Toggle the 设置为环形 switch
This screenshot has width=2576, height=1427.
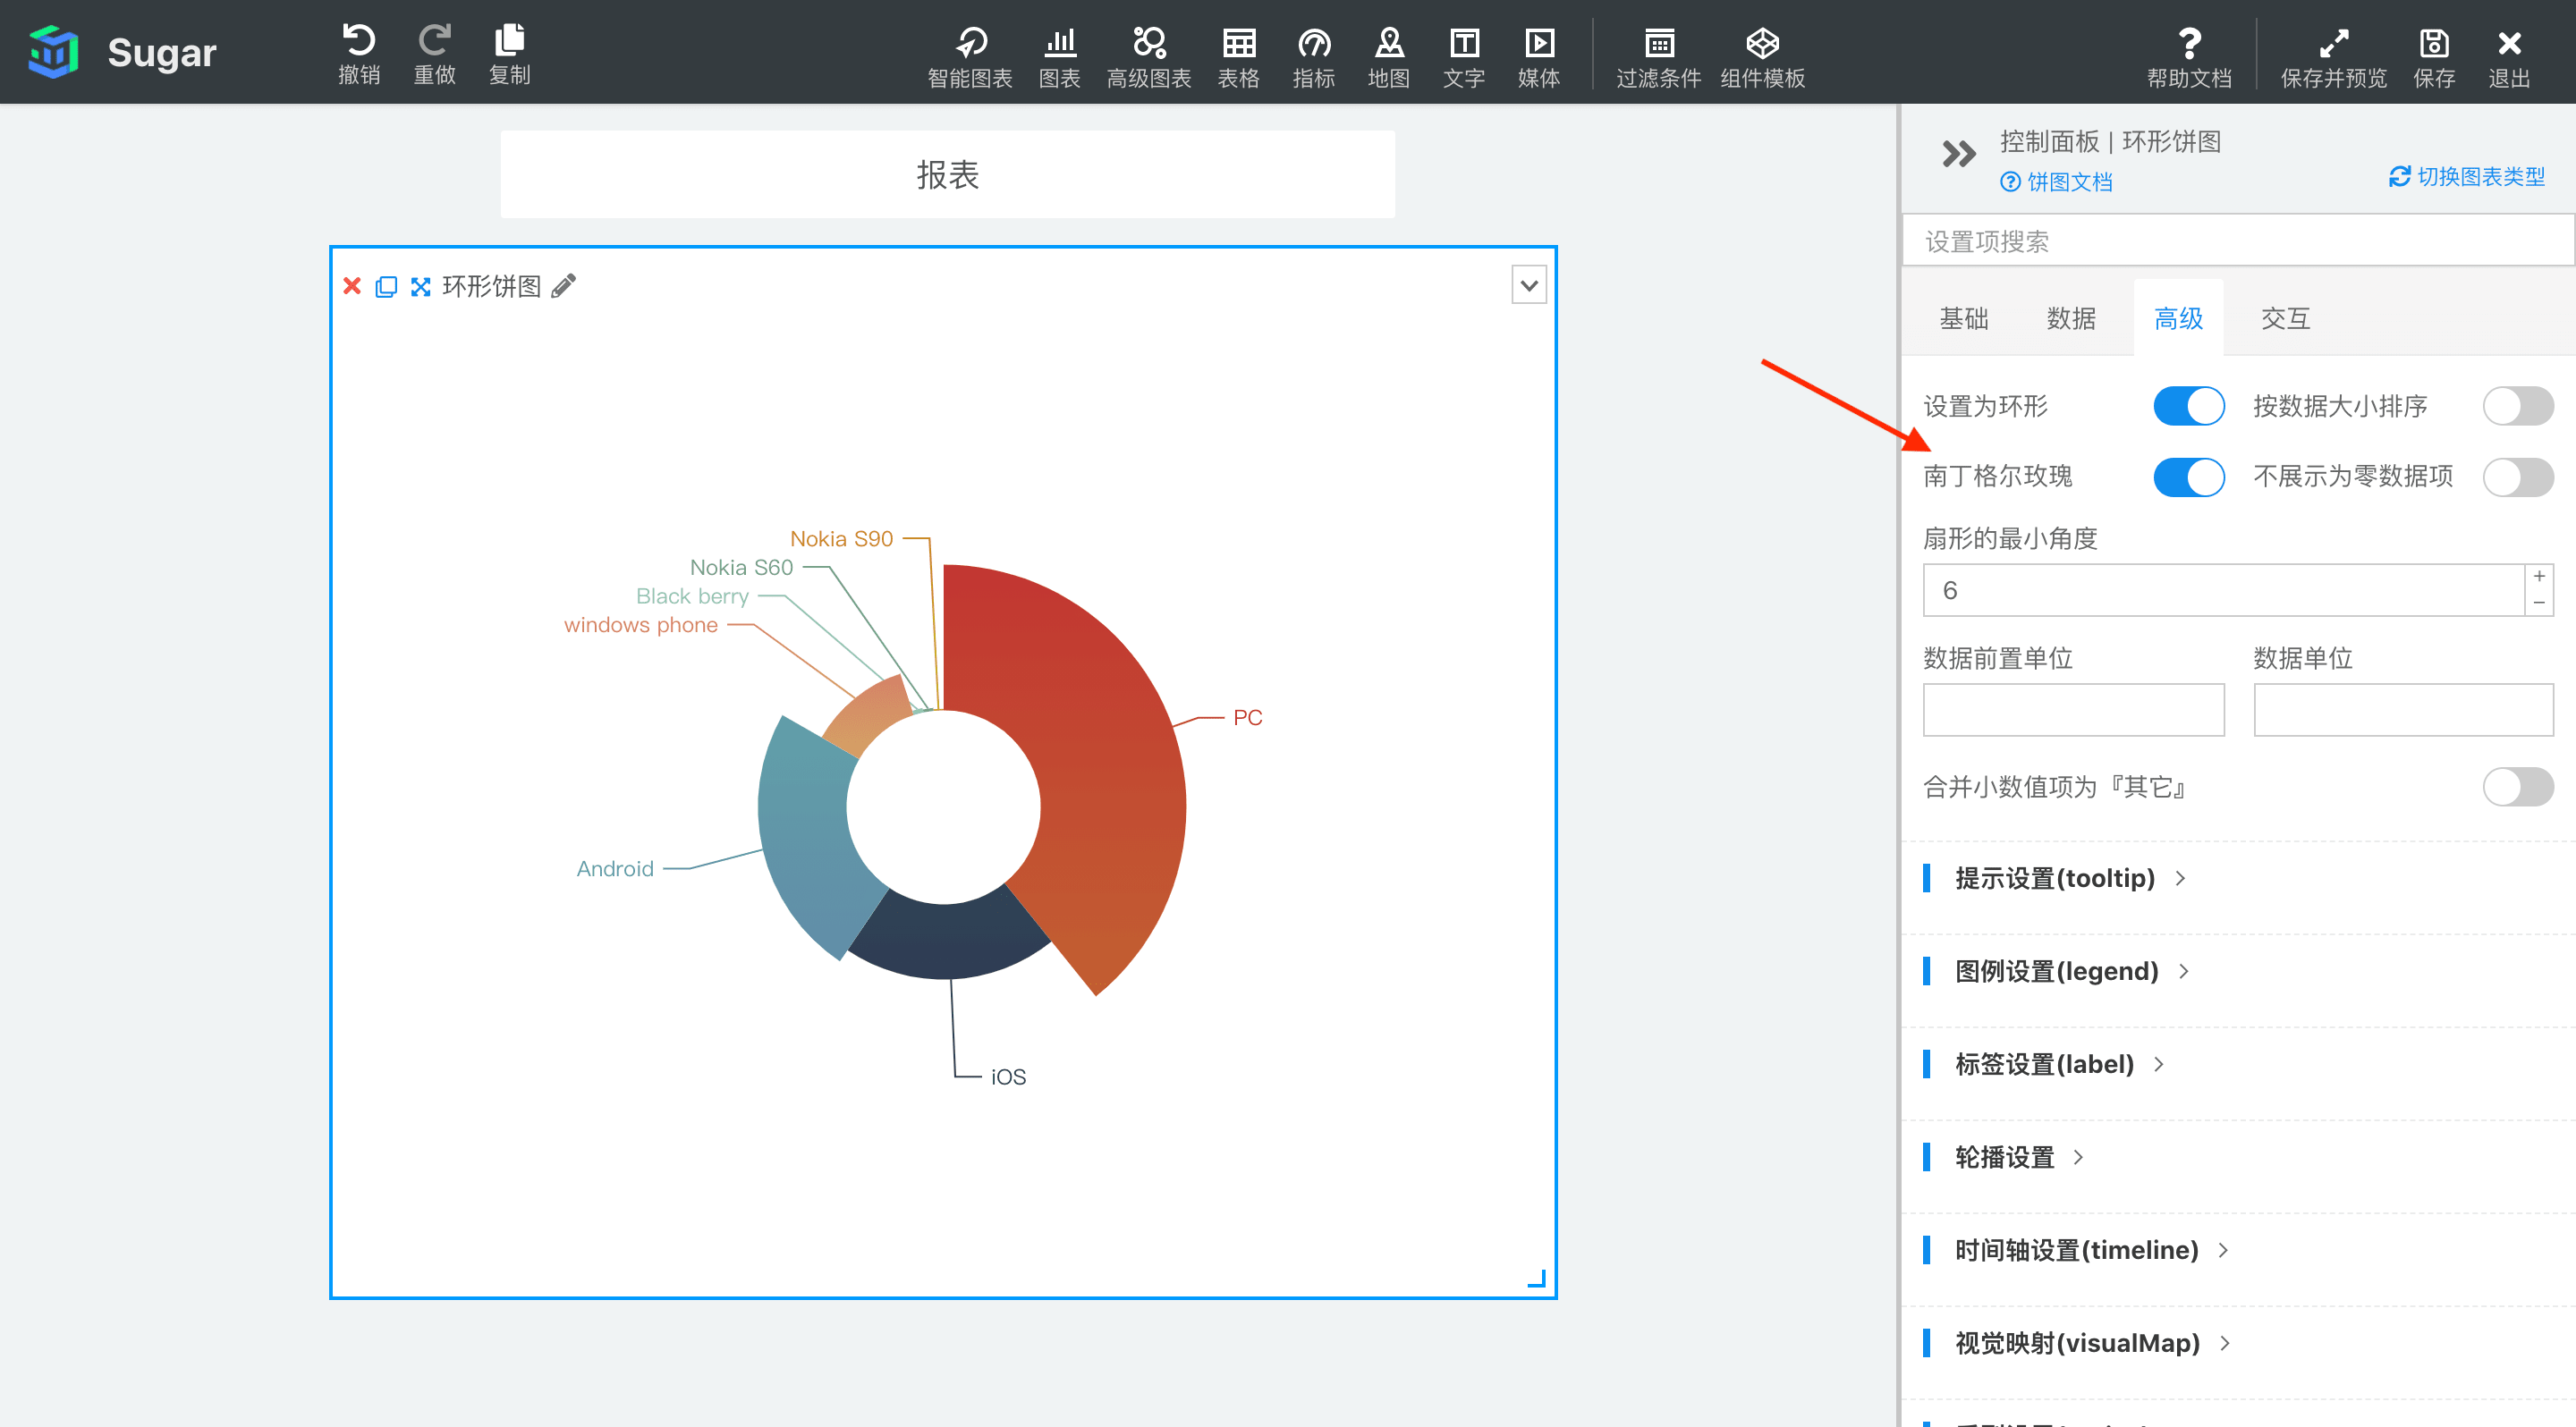2188,406
